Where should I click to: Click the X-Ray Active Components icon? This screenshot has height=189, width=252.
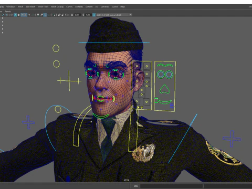coord(63,15)
